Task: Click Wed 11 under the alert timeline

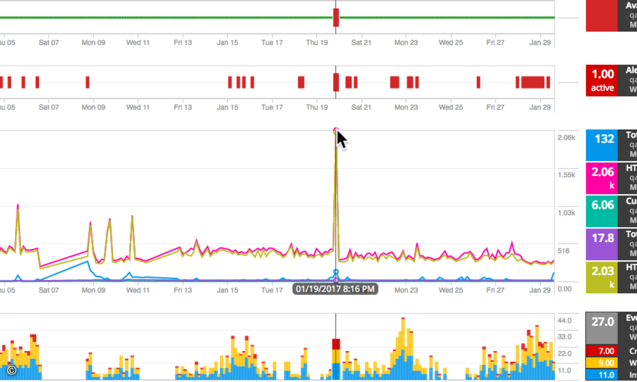Action: 137,107
